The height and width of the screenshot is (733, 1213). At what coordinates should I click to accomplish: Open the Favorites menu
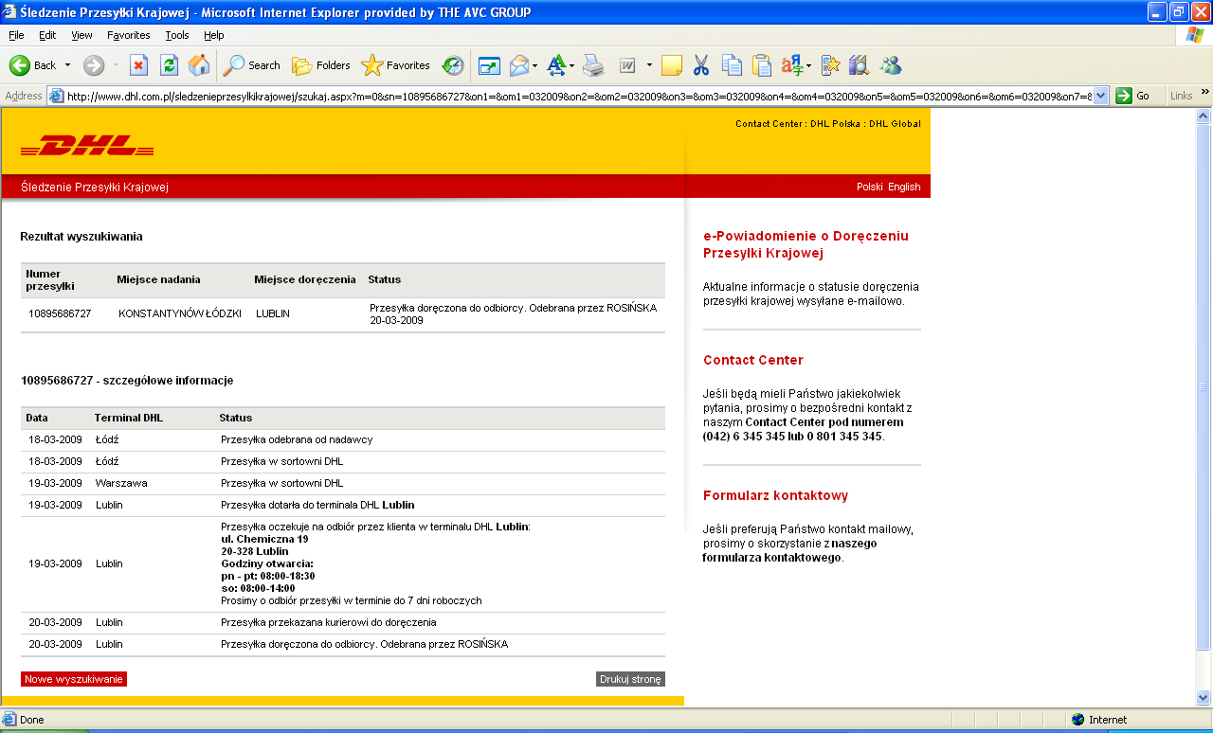coord(128,35)
